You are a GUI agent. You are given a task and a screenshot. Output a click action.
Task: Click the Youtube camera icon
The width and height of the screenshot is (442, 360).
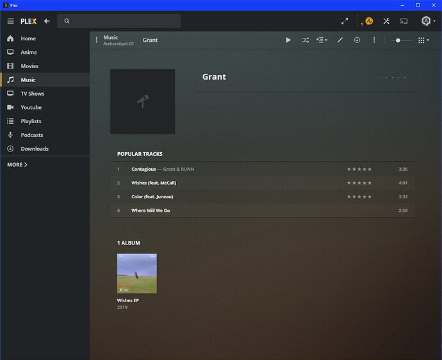click(10, 107)
